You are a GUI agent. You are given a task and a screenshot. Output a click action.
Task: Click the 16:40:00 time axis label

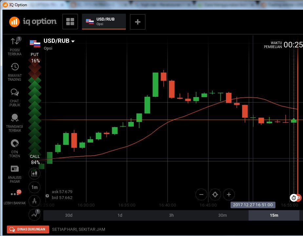click(167, 205)
